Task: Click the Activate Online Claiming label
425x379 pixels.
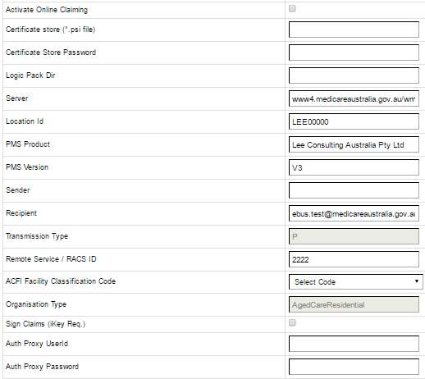Action: (47, 10)
